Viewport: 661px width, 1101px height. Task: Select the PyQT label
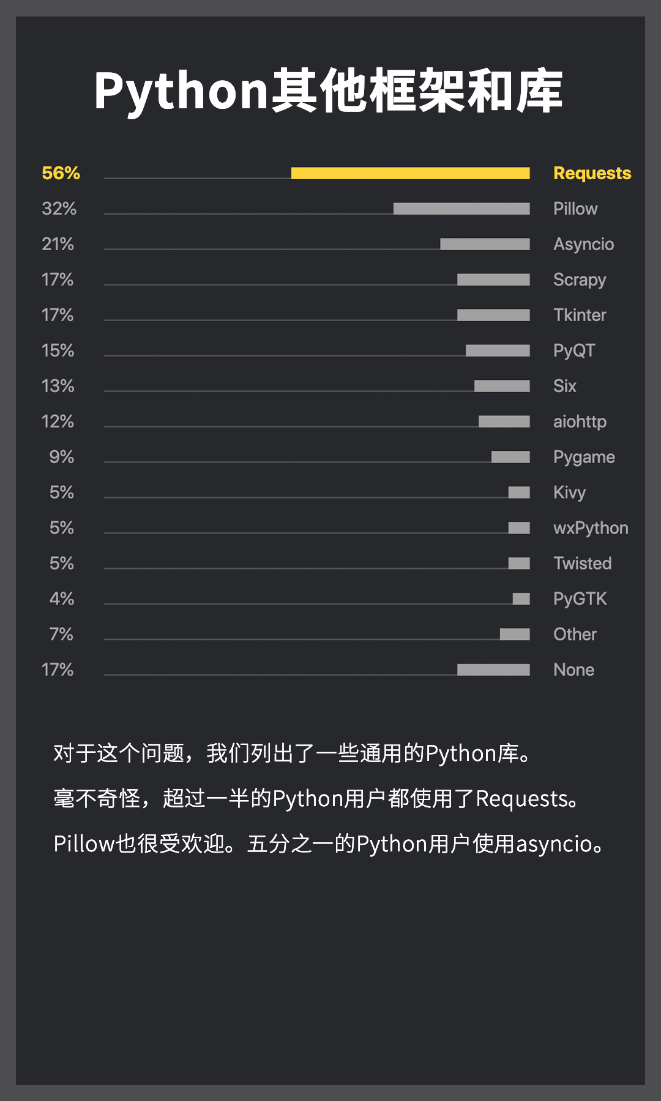tap(574, 351)
